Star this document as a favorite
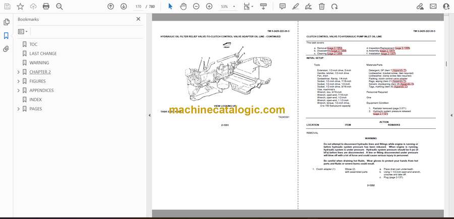 pyautogui.click(x=20, y=7)
